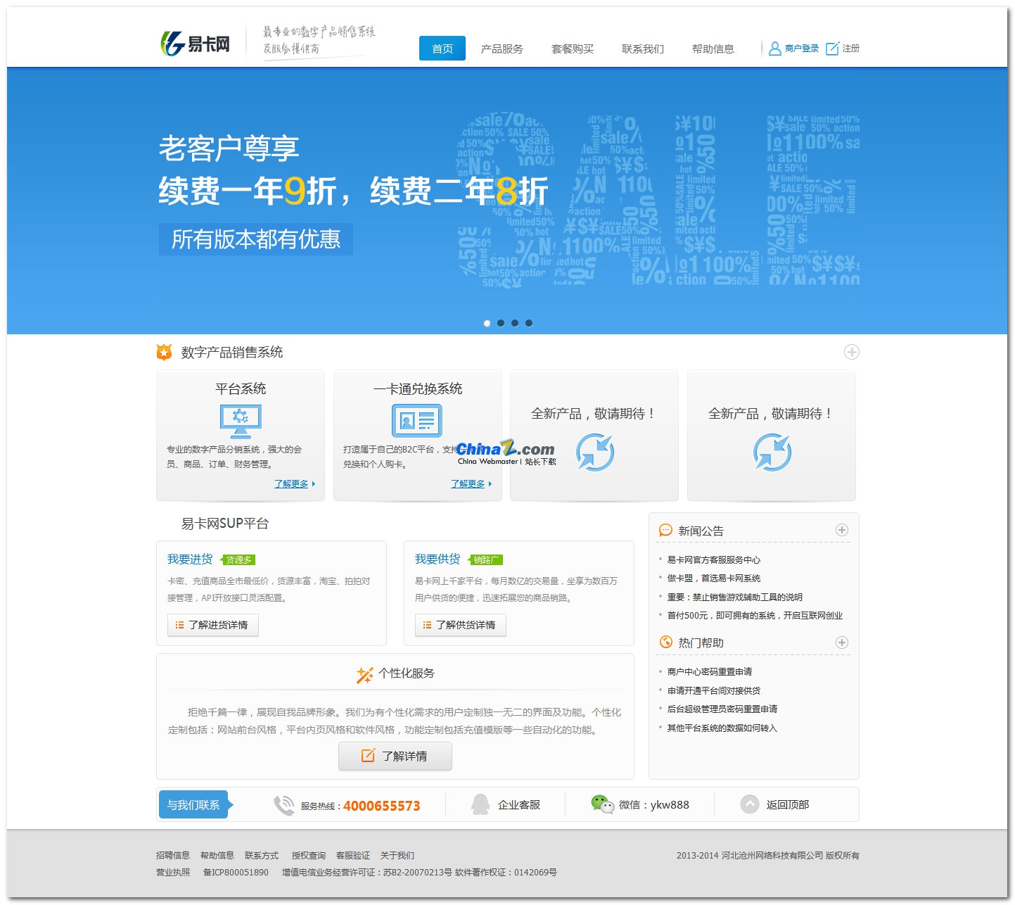Screen dimensions: 1015x905
Task: Click the 返回顶部 up arrow icon
Action: [x=750, y=804]
